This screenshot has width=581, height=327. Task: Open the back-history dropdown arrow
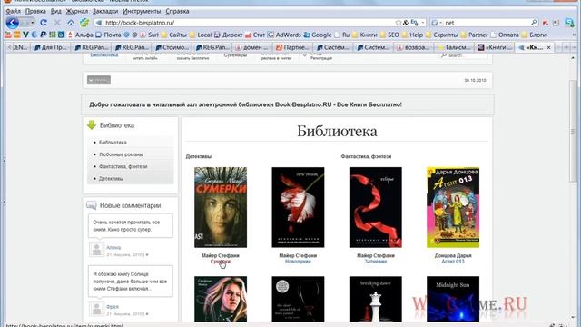pyautogui.click(x=33, y=23)
